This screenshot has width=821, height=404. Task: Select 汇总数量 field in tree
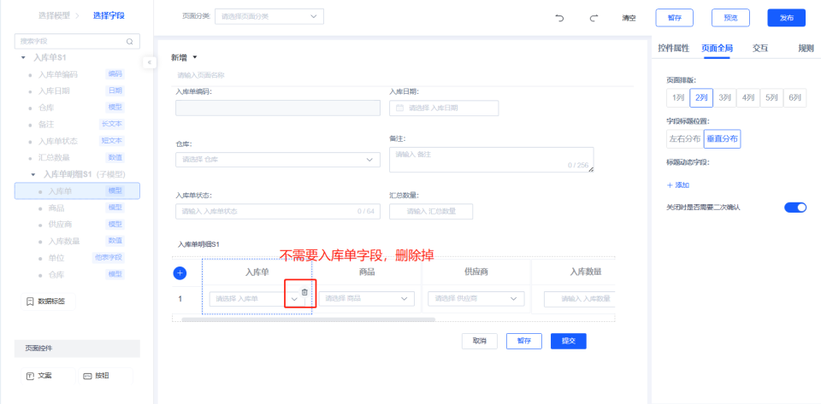[77, 158]
